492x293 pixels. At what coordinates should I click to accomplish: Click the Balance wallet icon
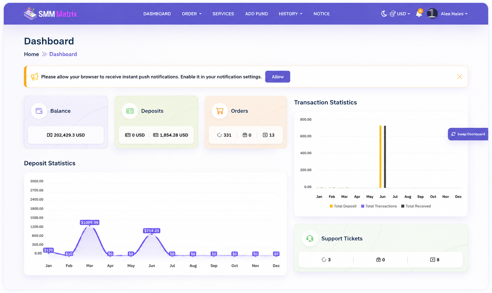(x=39, y=111)
